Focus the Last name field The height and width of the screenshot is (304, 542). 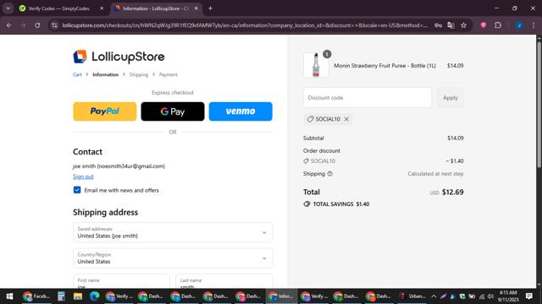pyautogui.click(x=224, y=281)
